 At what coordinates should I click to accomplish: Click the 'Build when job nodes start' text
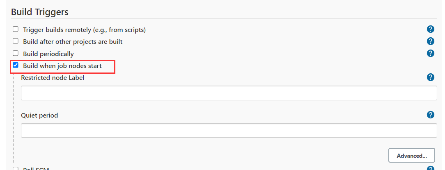tap(62, 66)
